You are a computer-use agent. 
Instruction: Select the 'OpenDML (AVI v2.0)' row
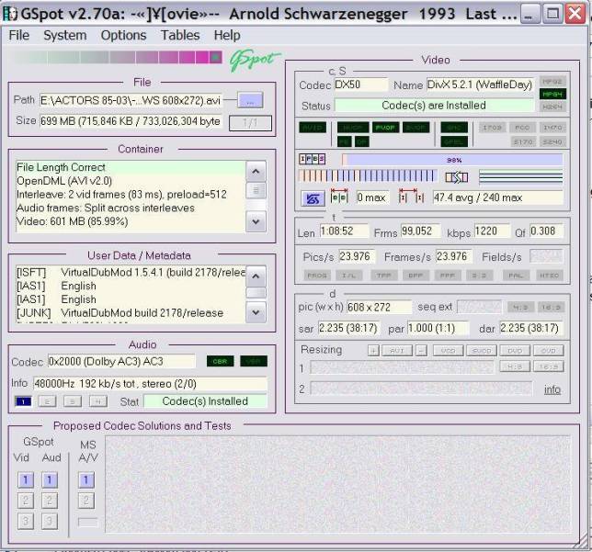coord(131,181)
